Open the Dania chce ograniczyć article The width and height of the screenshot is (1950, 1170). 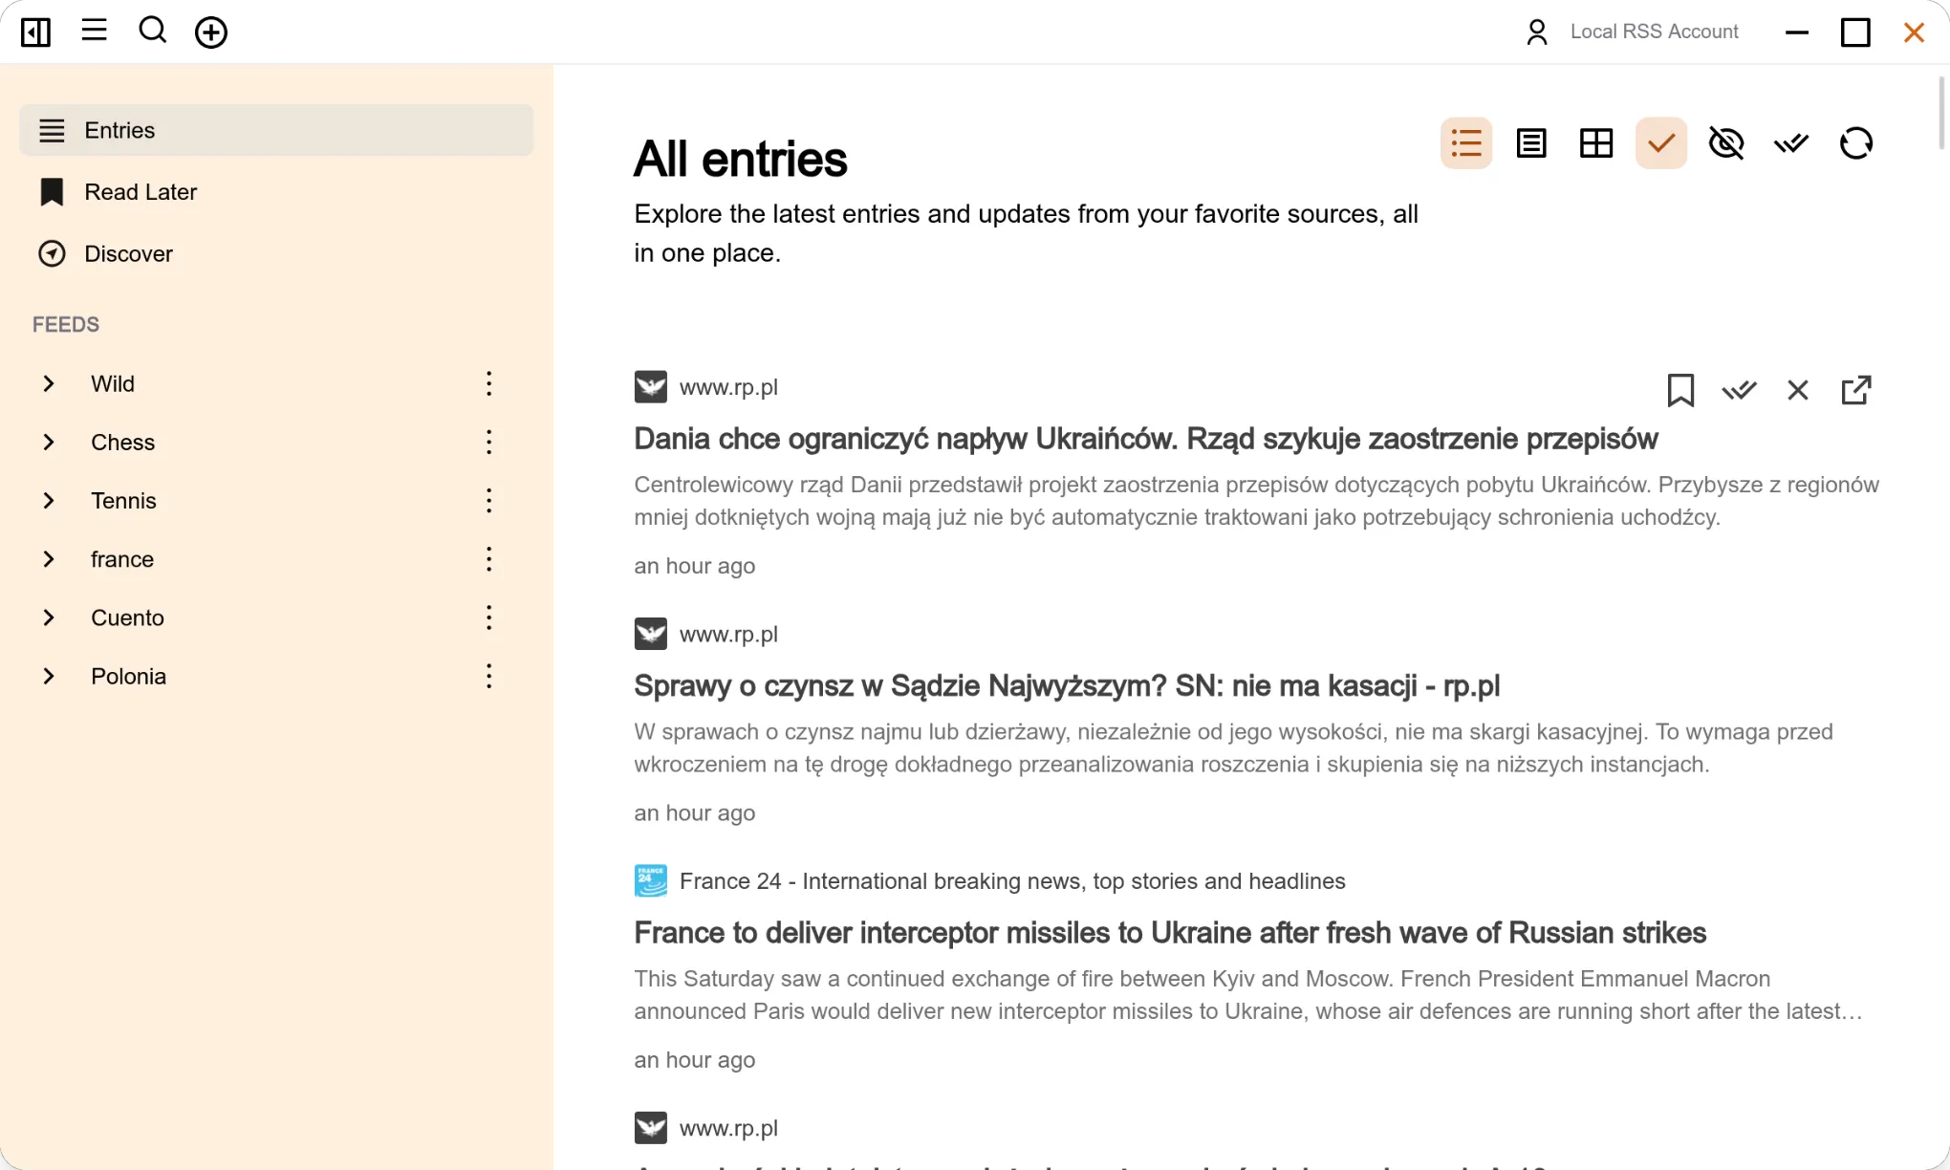pos(1145,440)
